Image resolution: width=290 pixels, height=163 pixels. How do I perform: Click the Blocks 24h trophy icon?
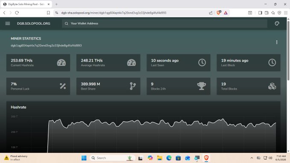pyautogui.click(x=202, y=86)
